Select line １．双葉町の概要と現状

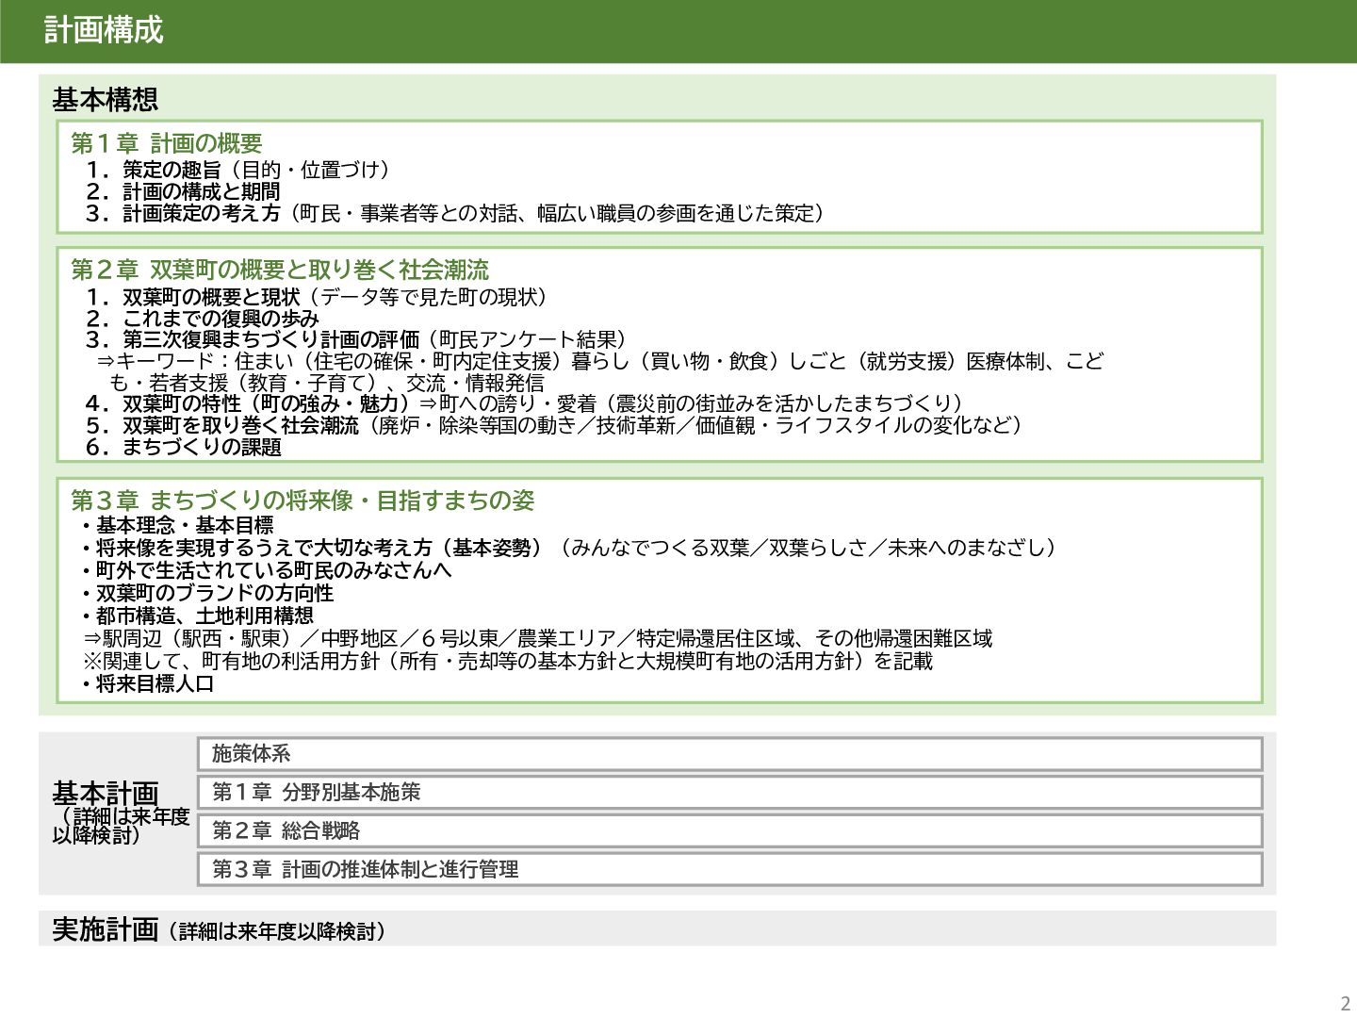[317, 297]
